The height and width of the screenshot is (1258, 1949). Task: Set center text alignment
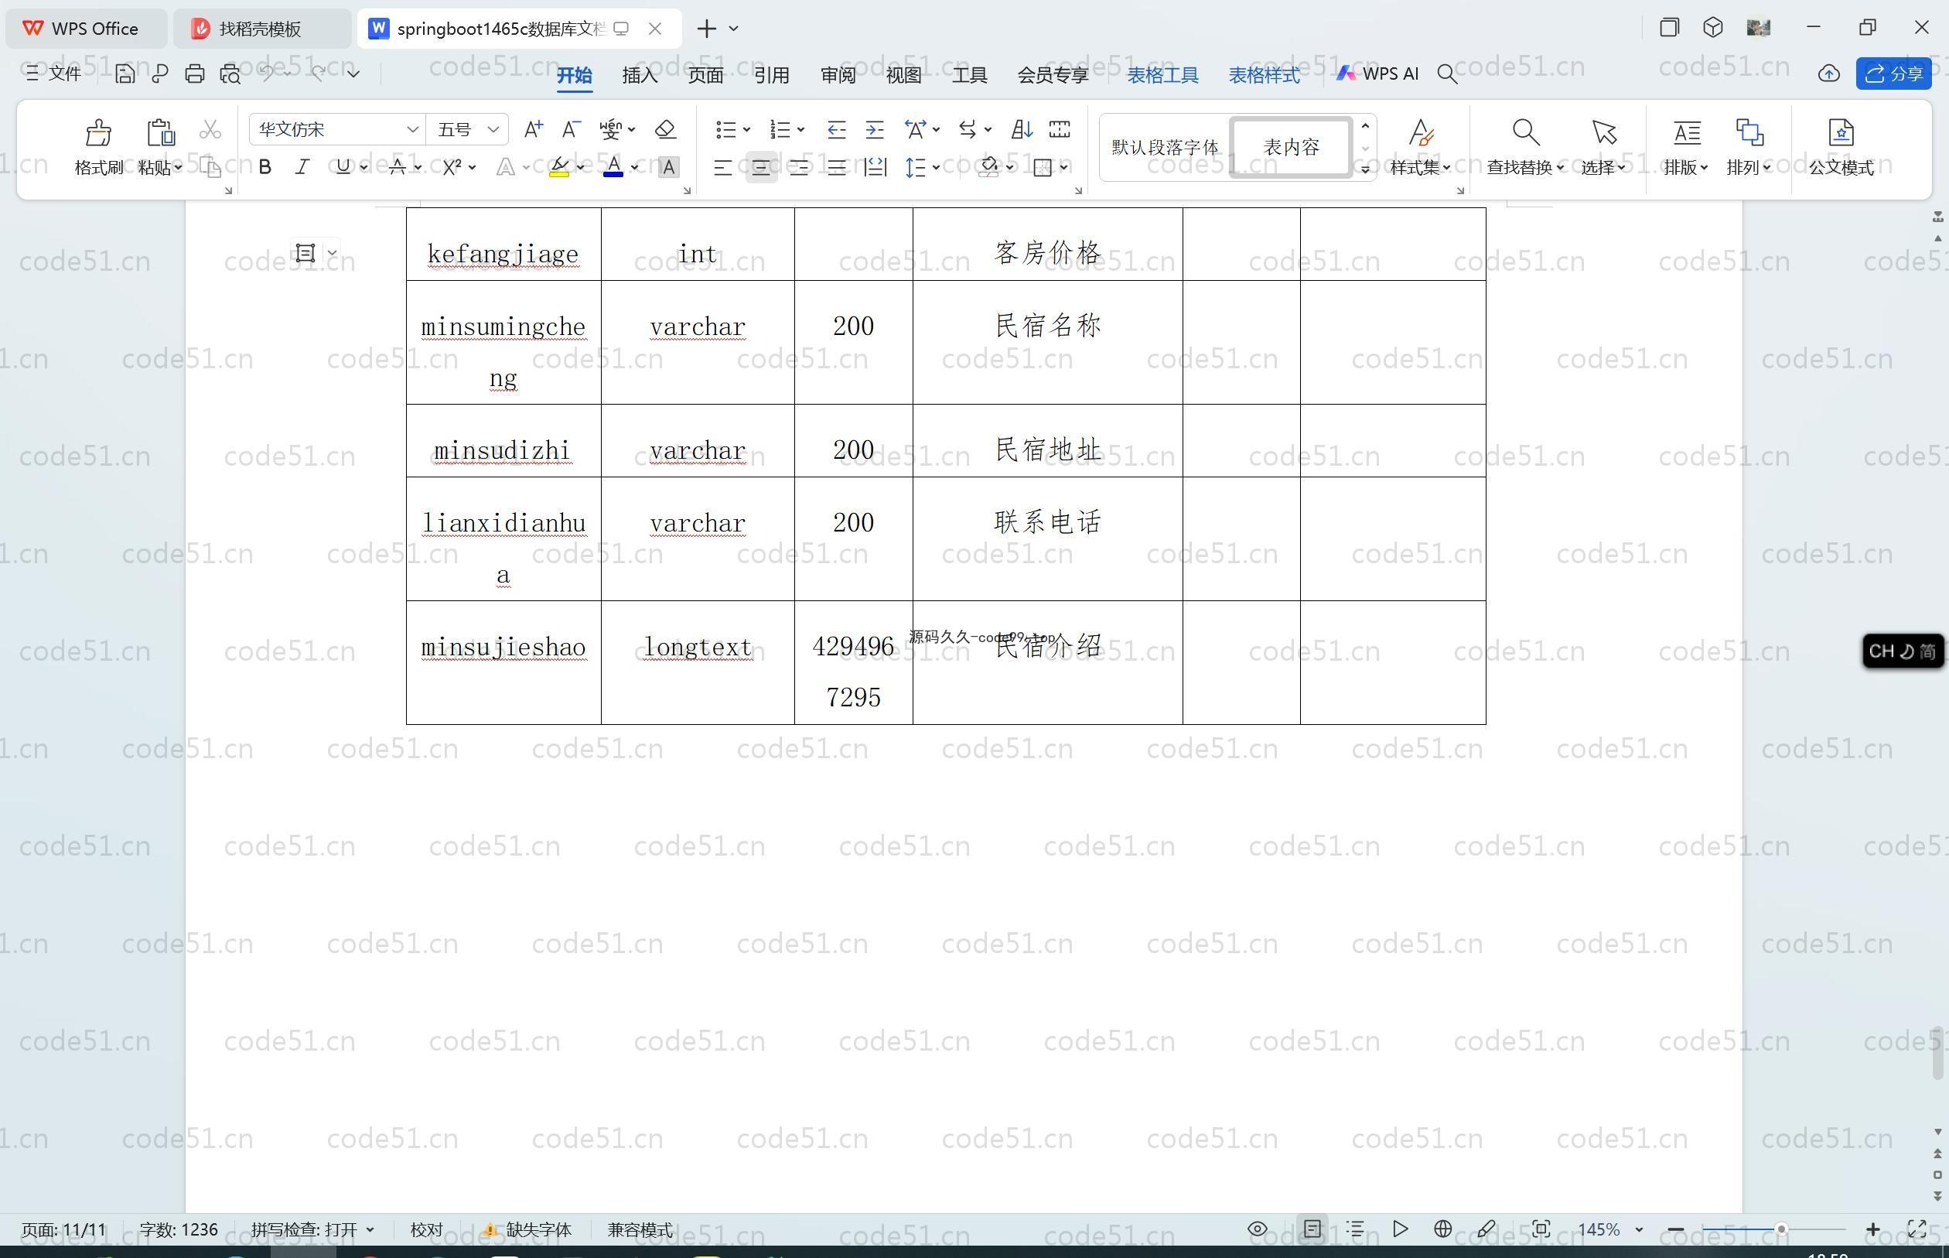(761, 167)
